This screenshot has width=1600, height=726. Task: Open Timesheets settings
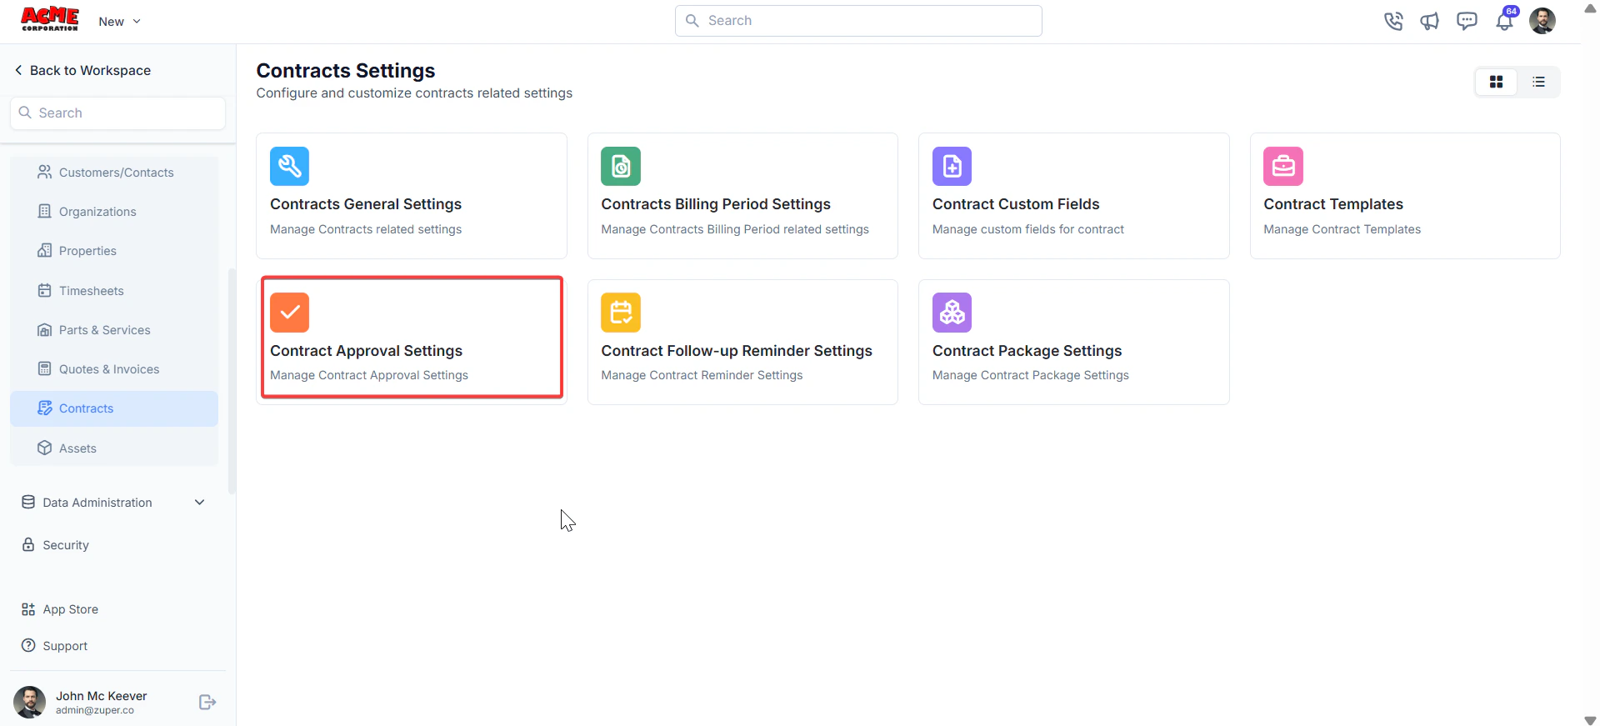[114, 291]
